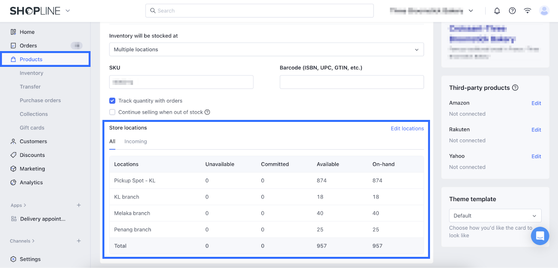Click help icon beside Third-party products
558x268 pixels.
515,88
